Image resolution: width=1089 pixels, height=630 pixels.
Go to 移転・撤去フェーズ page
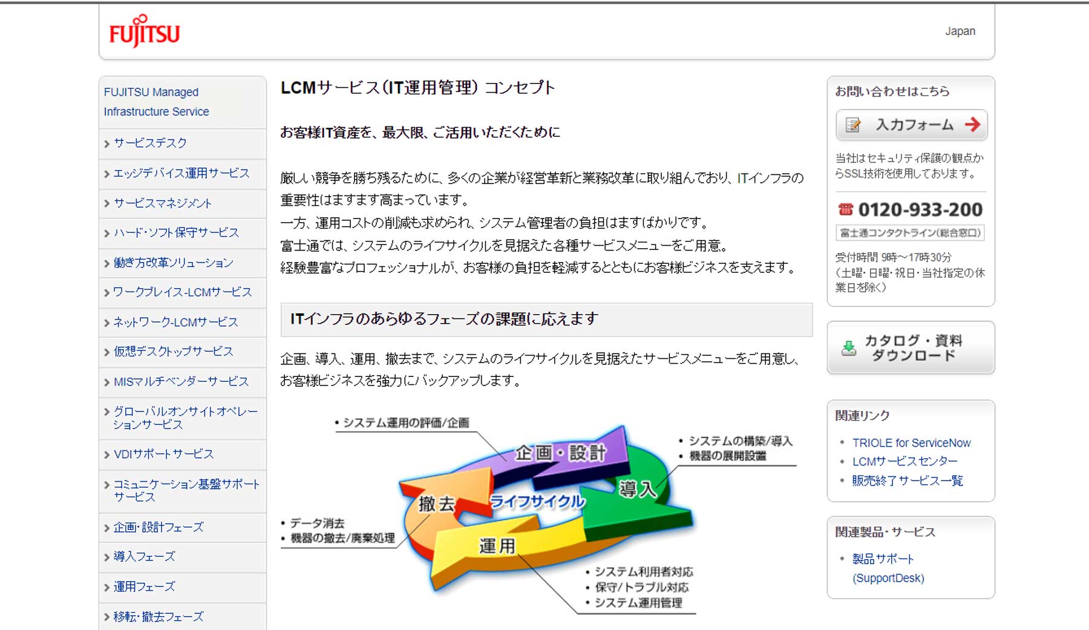(x=159, y=617)
